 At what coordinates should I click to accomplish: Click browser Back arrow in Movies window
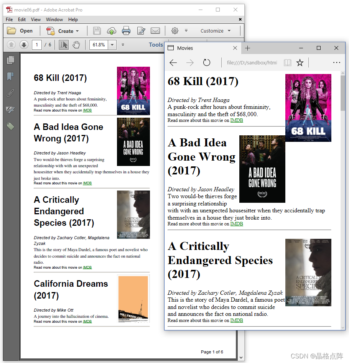tap(173, 62)
